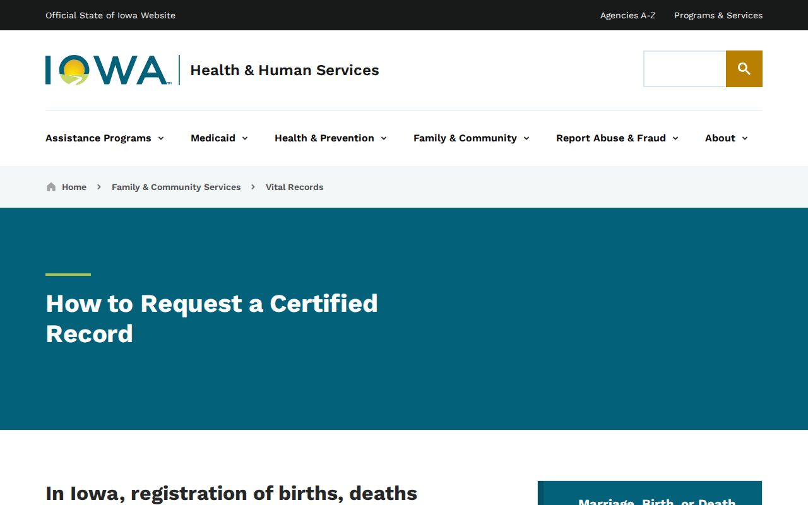Click the In Iowa, registration of births heading
Image resolution: width=808 pixels, height=505 pixels.
232,493
